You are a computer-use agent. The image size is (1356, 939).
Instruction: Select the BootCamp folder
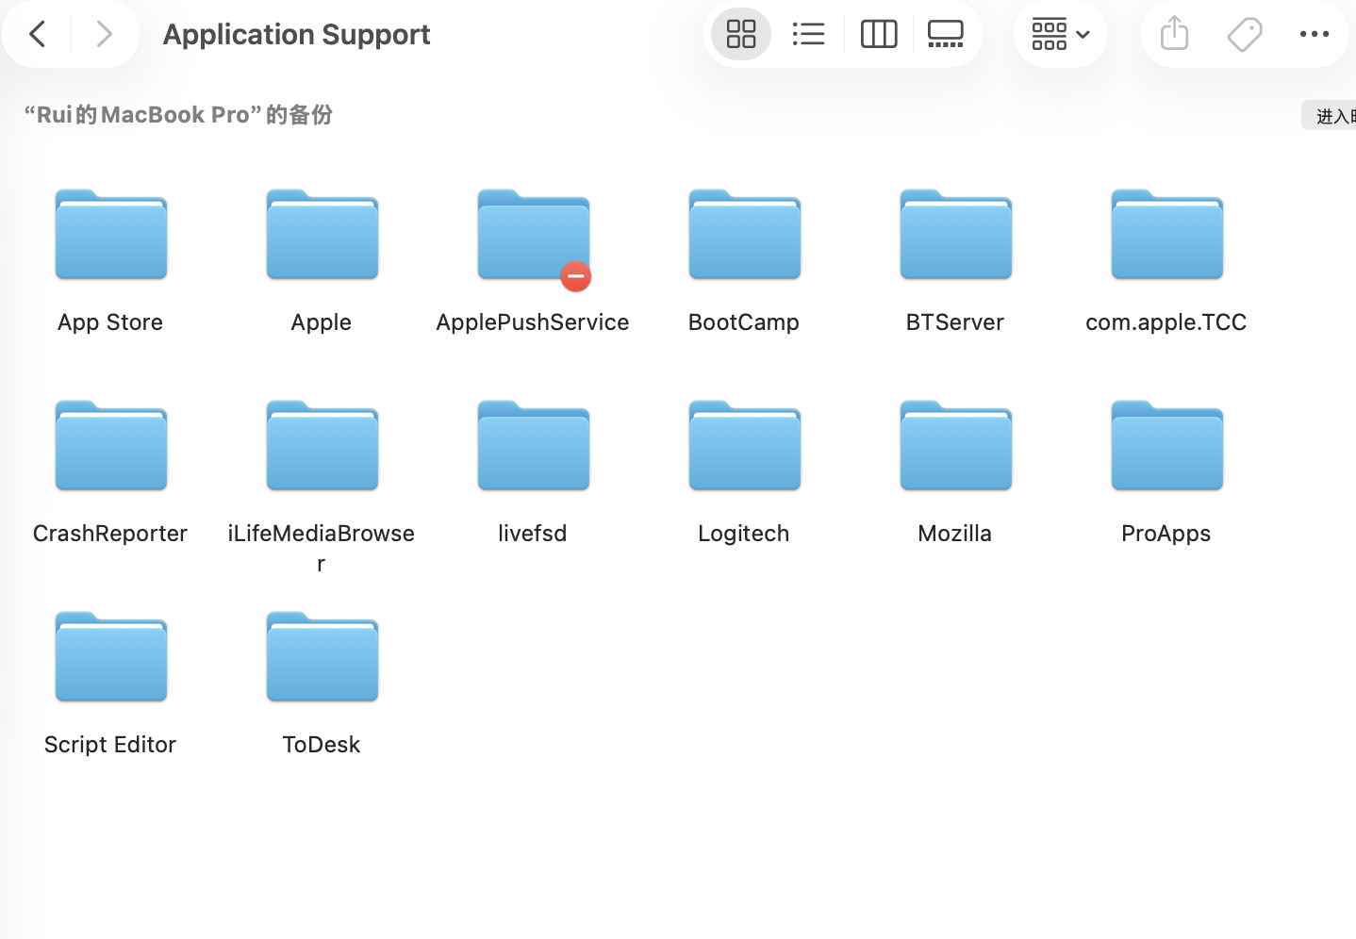(744, 236)
